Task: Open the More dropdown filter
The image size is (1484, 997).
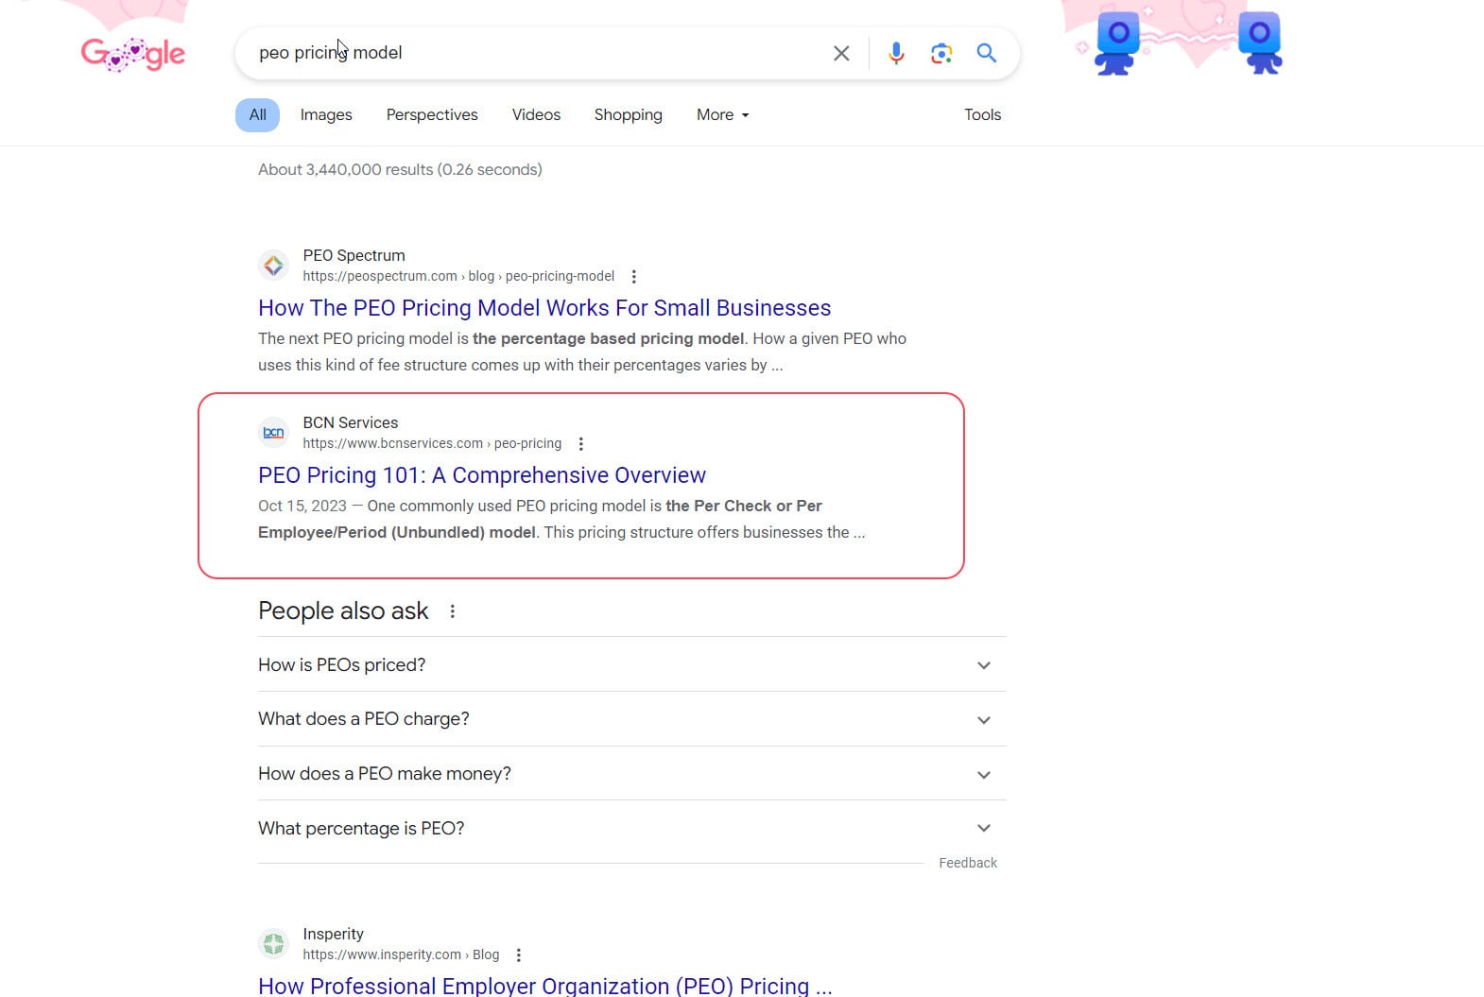Action: (x=722, y=115)
